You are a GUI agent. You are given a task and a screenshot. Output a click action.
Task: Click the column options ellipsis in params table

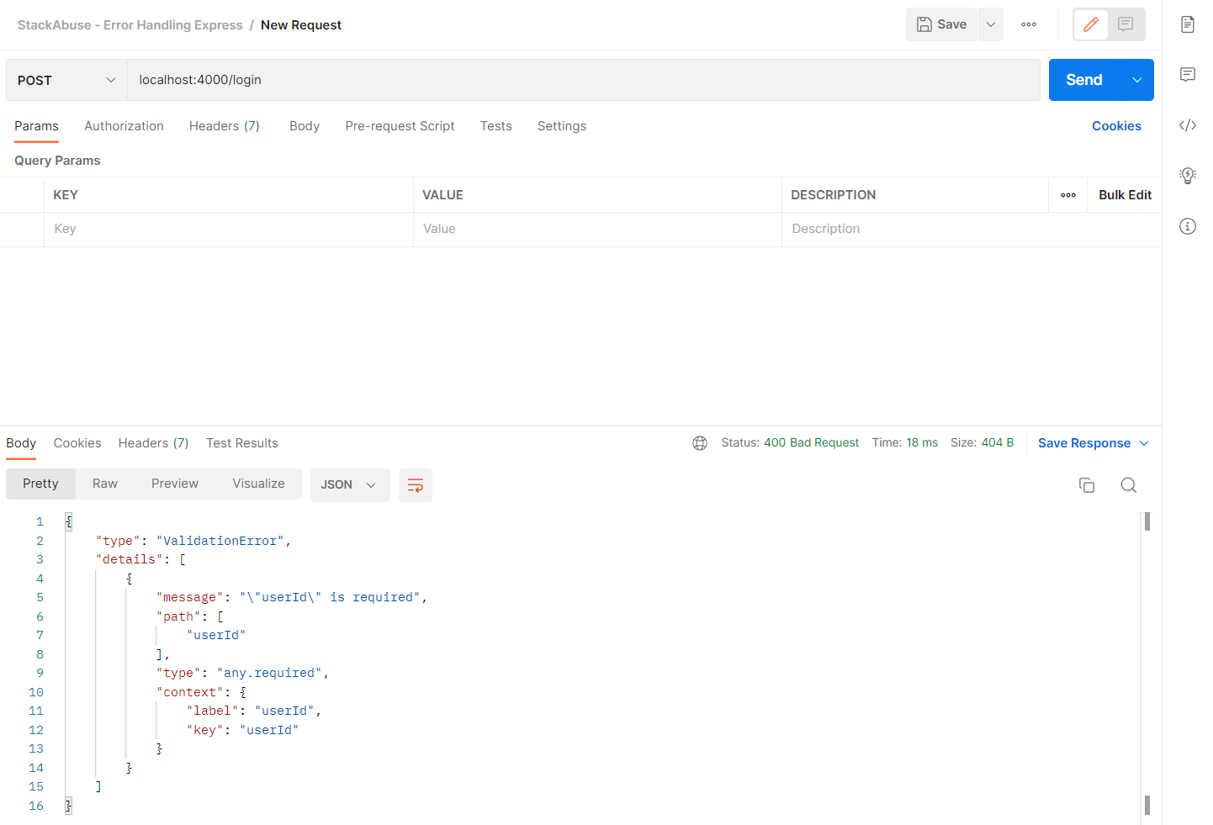(1068, 195)
